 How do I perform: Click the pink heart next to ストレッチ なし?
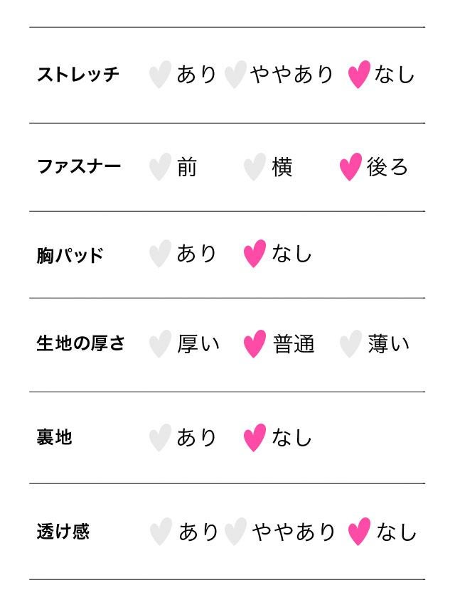tap(359, 75)
